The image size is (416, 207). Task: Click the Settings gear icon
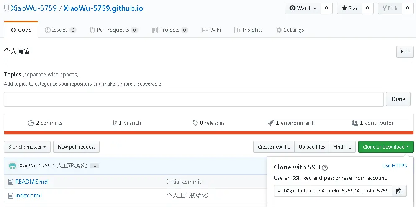click(x=279, y=30)
